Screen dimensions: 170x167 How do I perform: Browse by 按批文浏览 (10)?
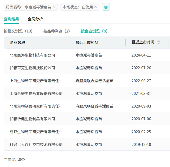coord(18,31)
